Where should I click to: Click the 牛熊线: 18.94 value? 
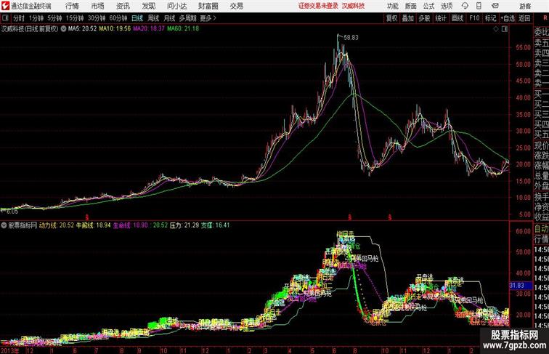[93, 225]
